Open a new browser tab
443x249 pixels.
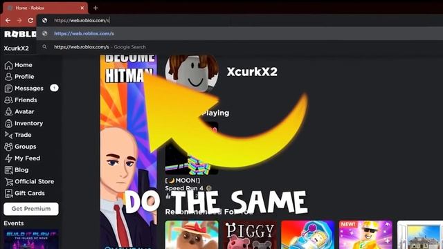(96, 8)
